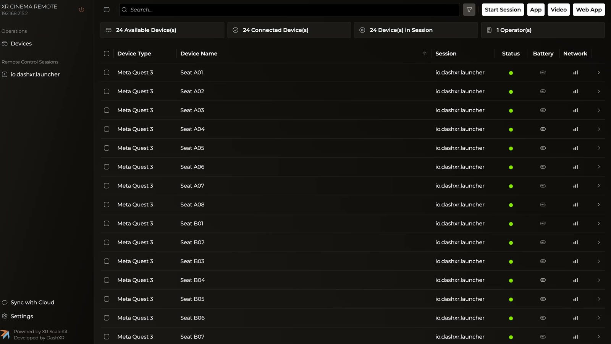Click the 24 Connected Device(s) summary card
Image resolution: width=611 pixels, height=344 pixels.
pos(289,30)
